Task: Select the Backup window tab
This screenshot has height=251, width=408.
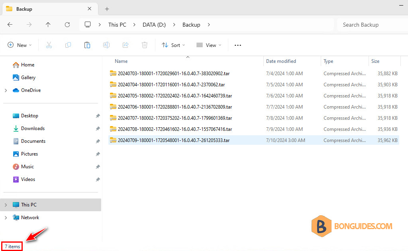Action: (50, 9)
